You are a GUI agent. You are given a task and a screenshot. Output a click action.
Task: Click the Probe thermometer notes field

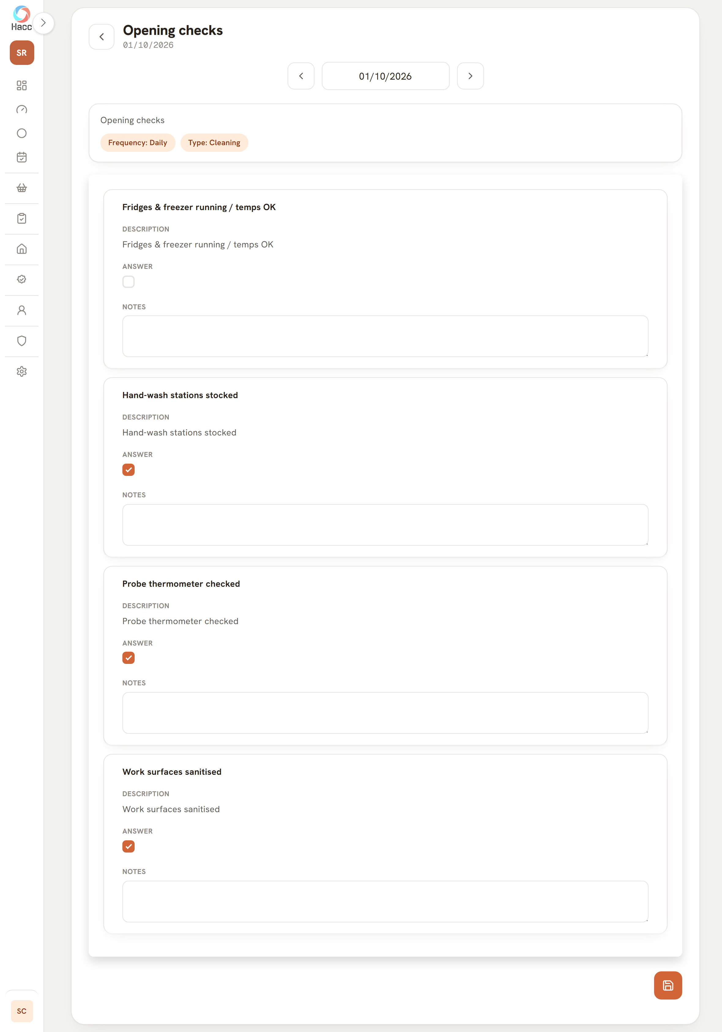point(385,713)
